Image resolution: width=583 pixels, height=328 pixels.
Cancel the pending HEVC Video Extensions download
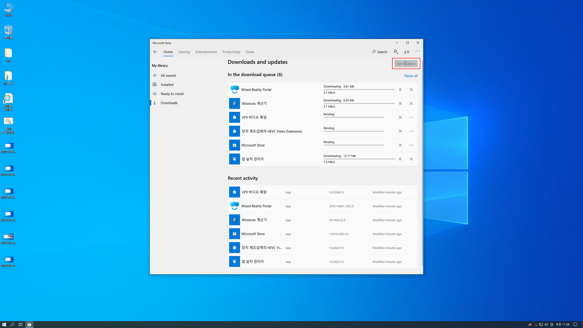click(x=400, y=131)
